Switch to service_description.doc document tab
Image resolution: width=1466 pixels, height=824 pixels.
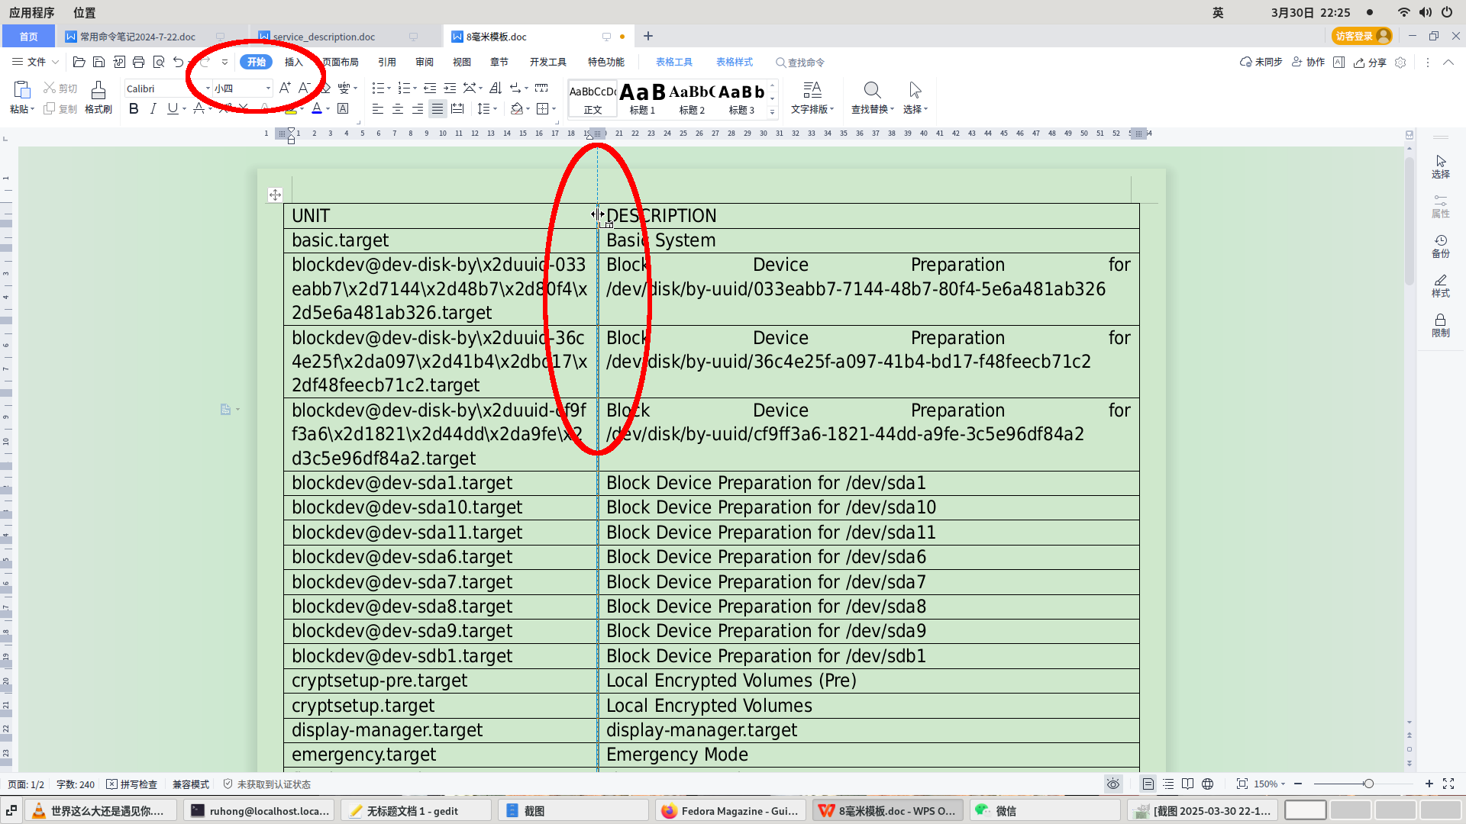[324, 37]
